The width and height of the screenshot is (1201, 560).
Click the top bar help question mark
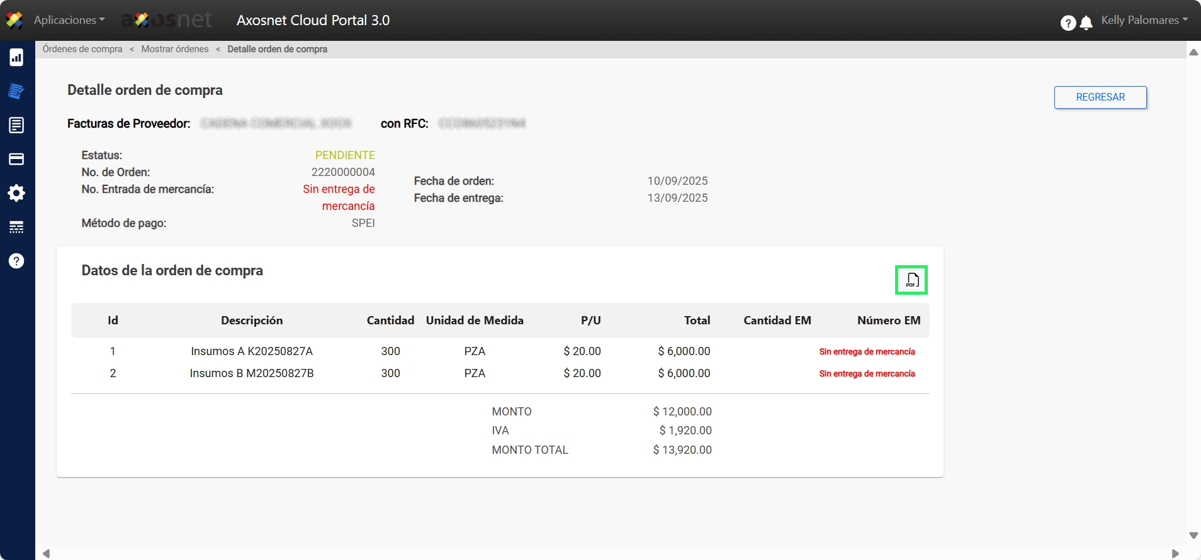tap(1068, 23)
